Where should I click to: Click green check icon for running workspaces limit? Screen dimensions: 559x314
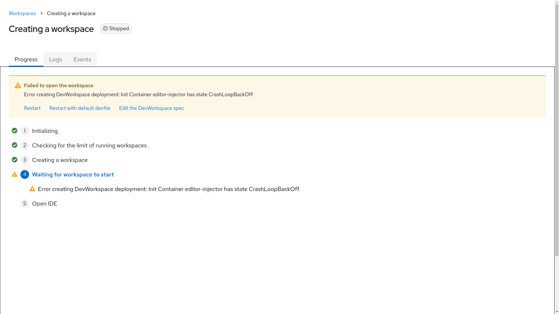[x=15, y=145]
